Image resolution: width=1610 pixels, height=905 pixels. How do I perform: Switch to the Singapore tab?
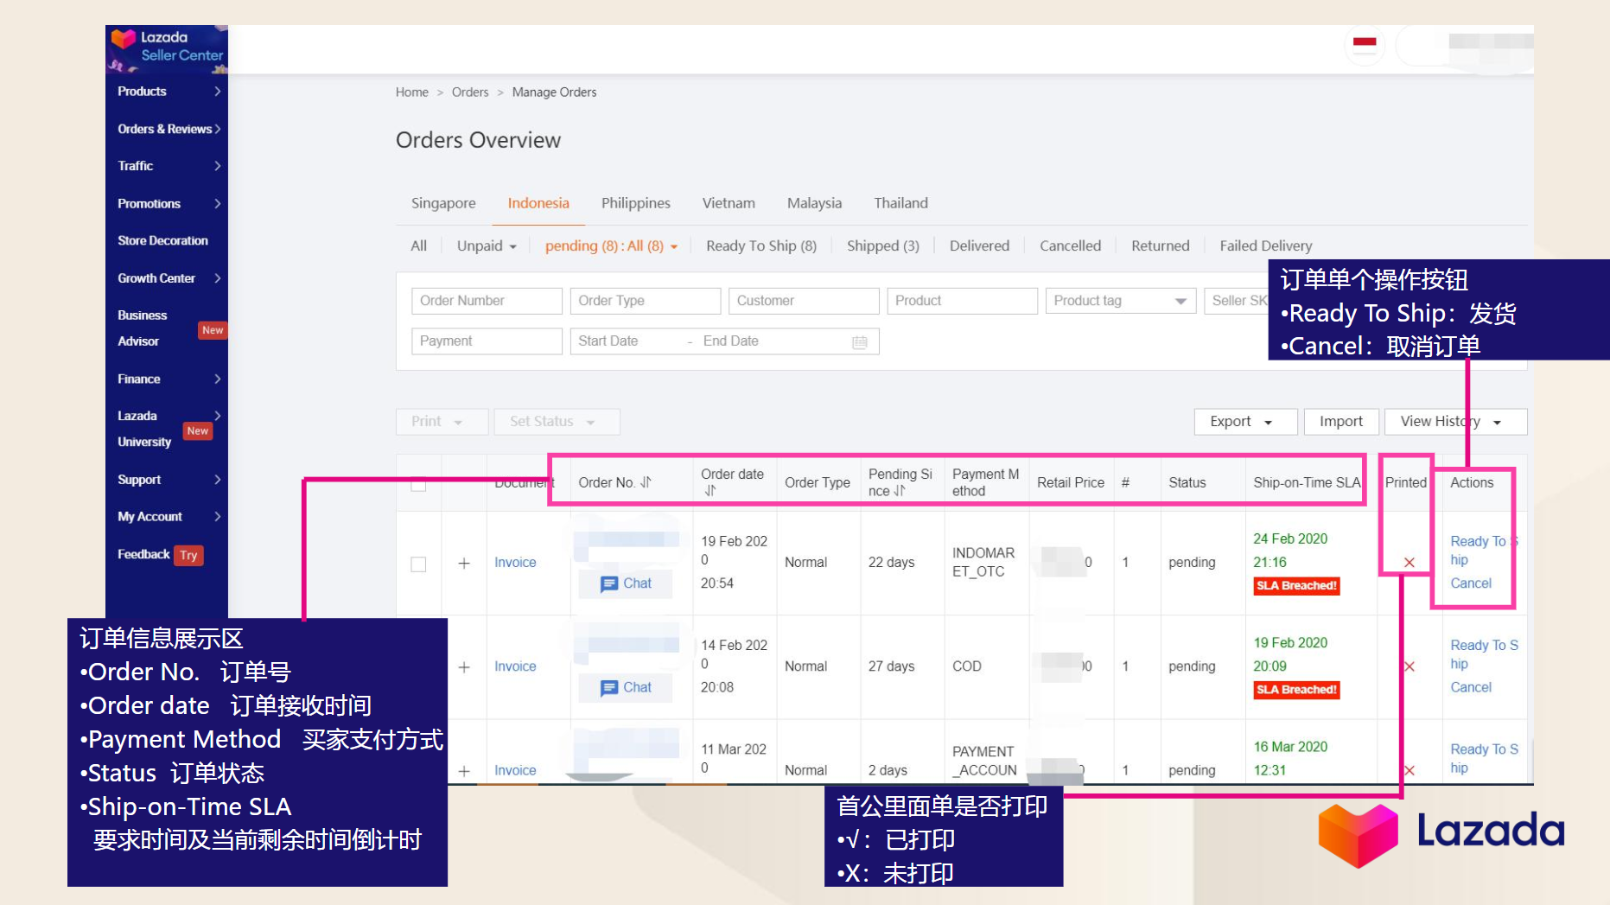pyautogui.click(x=443, y=203)
